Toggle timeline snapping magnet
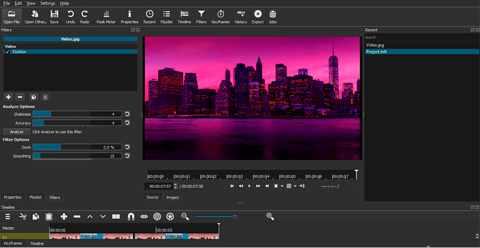This screenshot has width=480, height=248. (131, 216)
